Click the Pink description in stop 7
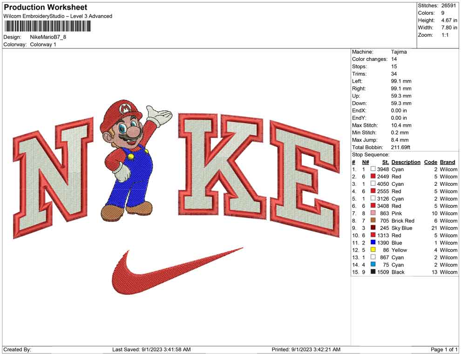This screenshot has width=461, height=354. (x=396, y=213)
